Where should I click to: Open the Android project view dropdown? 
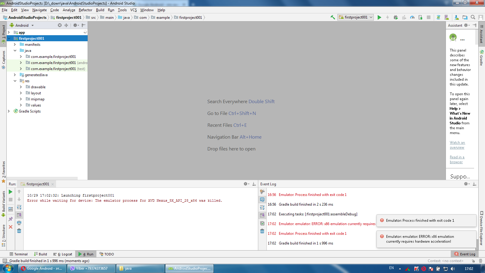(x=22, y=25)
